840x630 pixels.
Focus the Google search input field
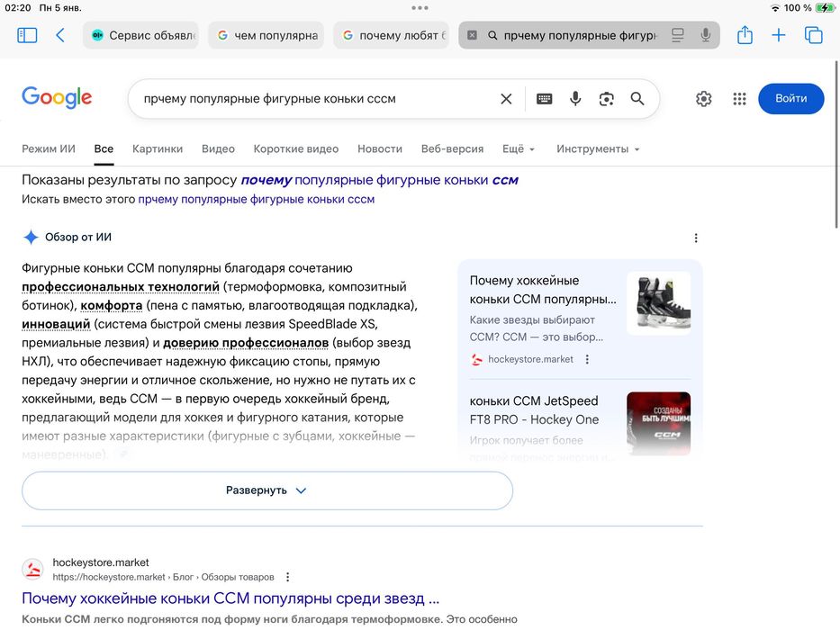(318, 99)
